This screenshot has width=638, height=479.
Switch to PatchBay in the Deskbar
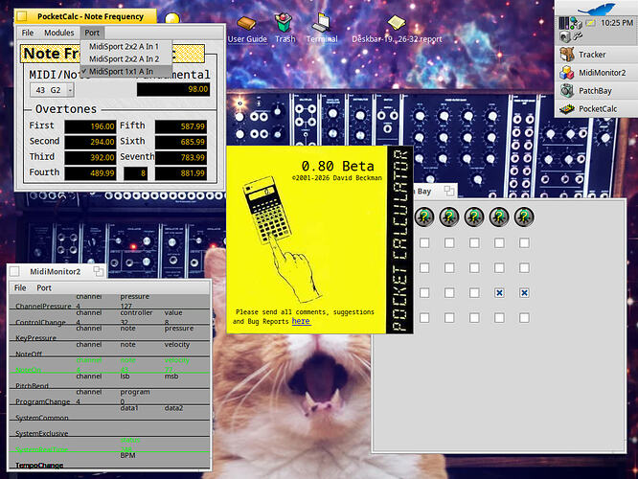coord(597,91)
